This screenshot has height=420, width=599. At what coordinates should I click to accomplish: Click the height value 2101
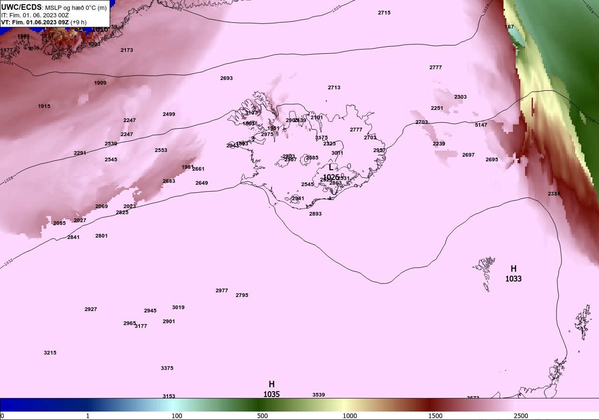tap(317, 117)
